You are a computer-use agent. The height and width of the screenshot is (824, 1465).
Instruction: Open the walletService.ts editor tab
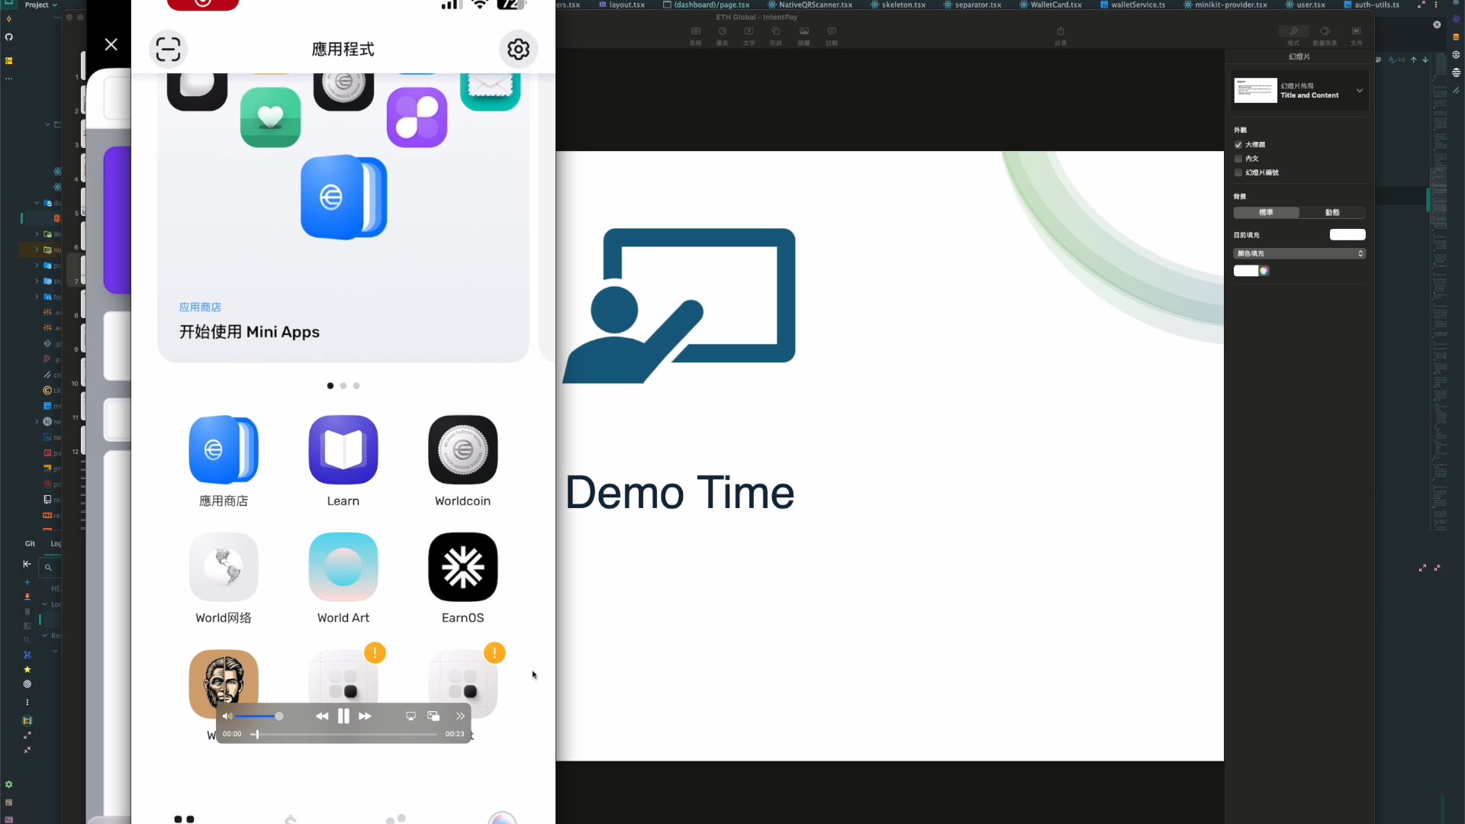click(1132, 5)
